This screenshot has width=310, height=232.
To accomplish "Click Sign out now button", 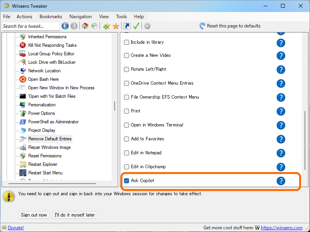I will point(34,215).
